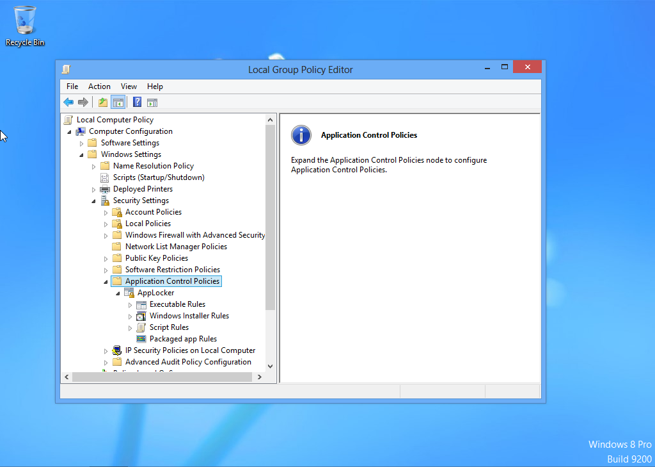
Task: Toggle Show/Hide Action Pane toolbar button
Action: coord(152,102)
